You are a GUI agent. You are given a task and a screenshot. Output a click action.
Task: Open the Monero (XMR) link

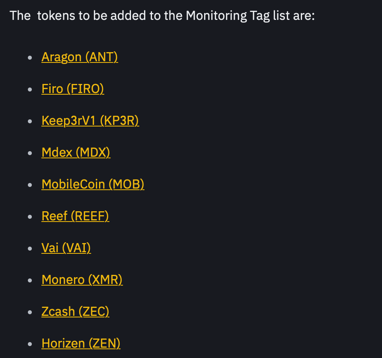click(x=82, y=280)
